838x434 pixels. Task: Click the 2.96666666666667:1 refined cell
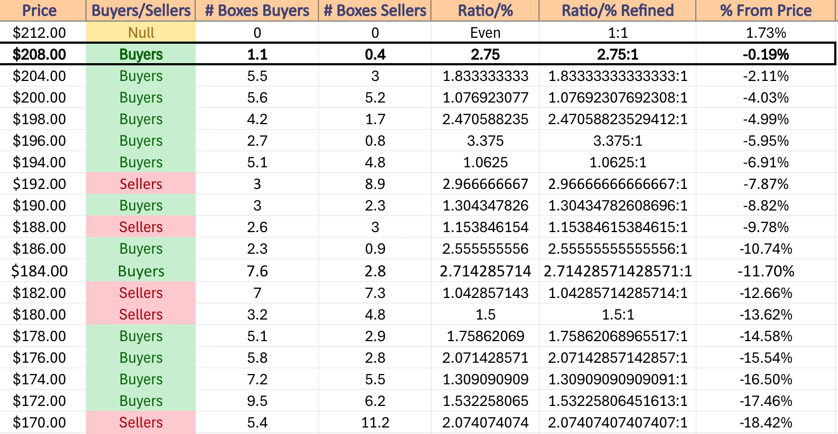click(617, 184)
